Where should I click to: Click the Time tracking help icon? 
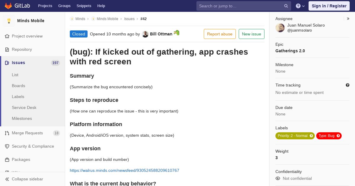pos(348,85)
